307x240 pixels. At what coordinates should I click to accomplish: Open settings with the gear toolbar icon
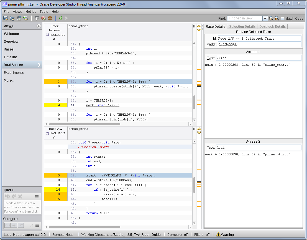(x=50, y=18)
